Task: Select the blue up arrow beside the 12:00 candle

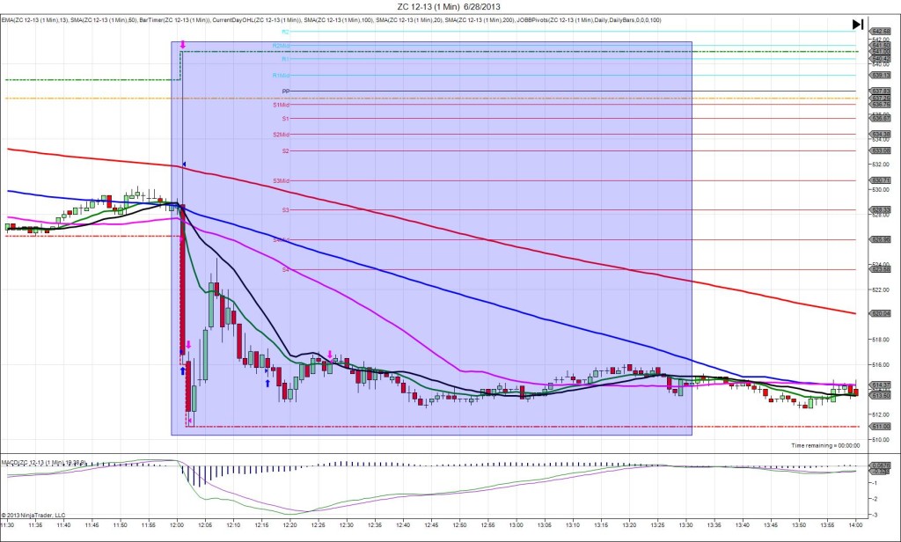Action: click(x=182, y=370)
